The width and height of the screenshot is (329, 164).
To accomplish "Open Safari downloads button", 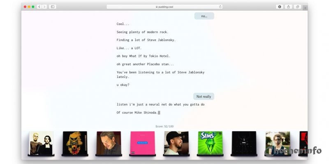I will (x=280, y=7).
